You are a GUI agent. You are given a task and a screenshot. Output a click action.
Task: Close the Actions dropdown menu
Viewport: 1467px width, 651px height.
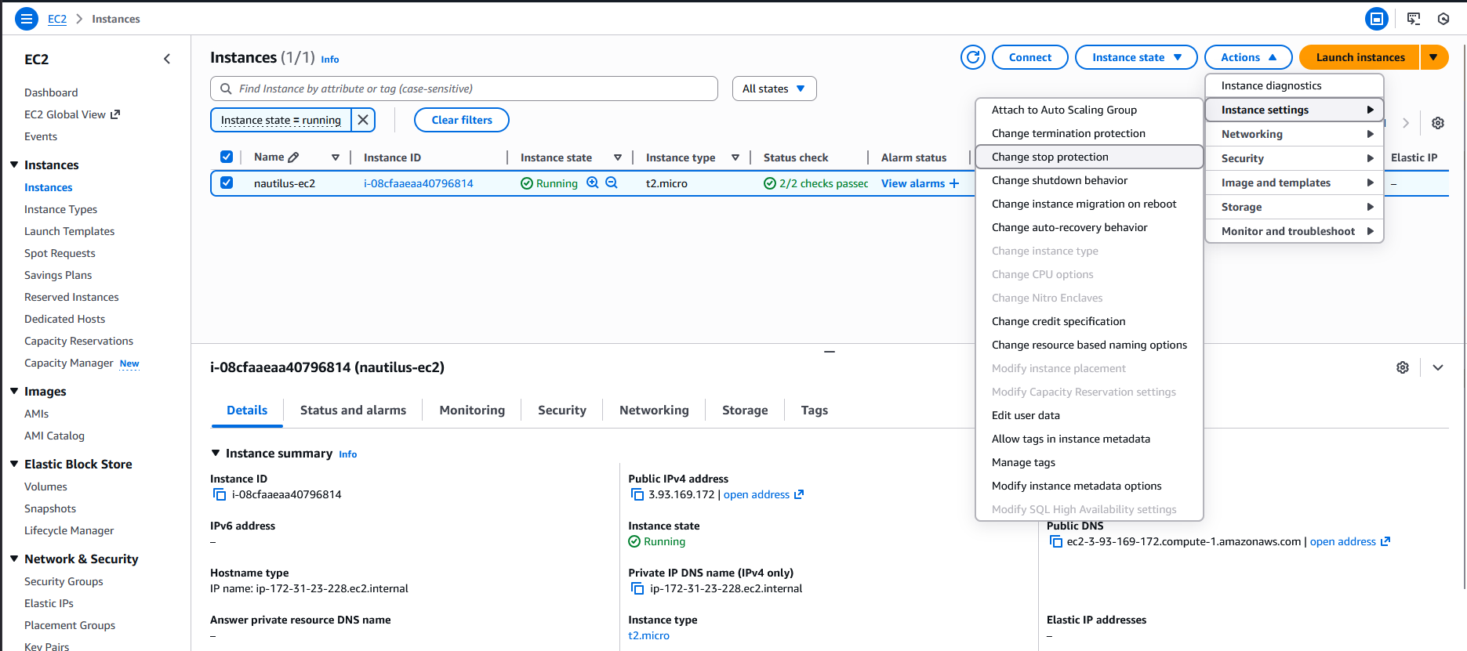(1248, 57)
